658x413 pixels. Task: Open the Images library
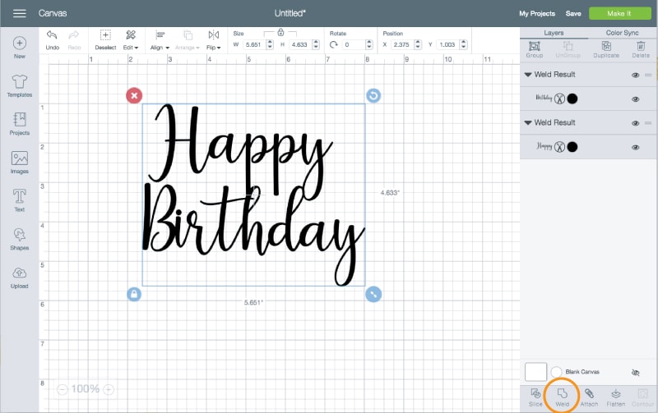[x=20, y=161]
